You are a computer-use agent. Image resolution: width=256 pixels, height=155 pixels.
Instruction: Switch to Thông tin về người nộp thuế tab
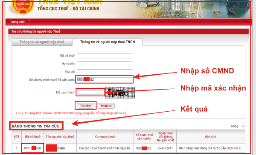point(42,42)
